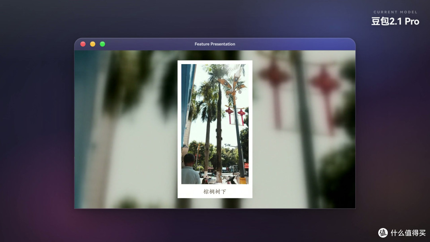Click the 豆包2.1 Pro model label

tap(395, 21)
